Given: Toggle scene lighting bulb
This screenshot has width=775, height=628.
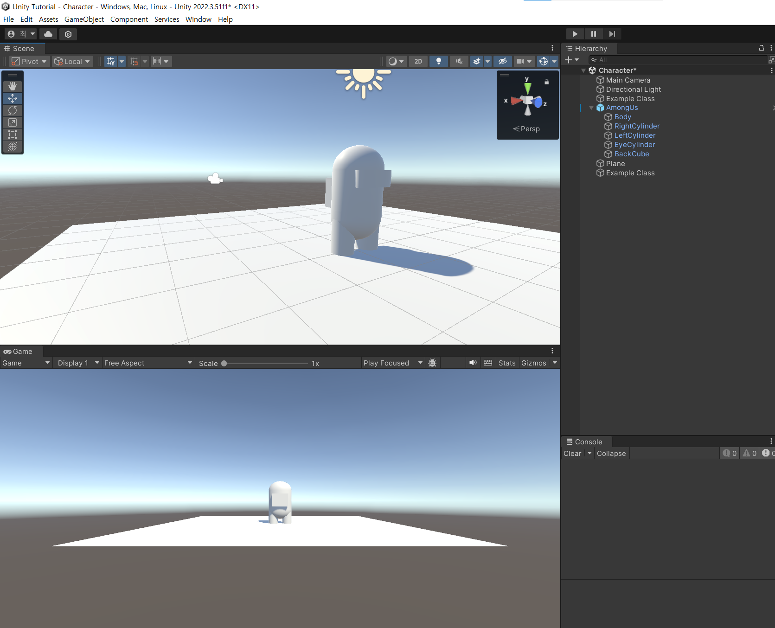Looking at the screenshot, I should click(439, 61).
